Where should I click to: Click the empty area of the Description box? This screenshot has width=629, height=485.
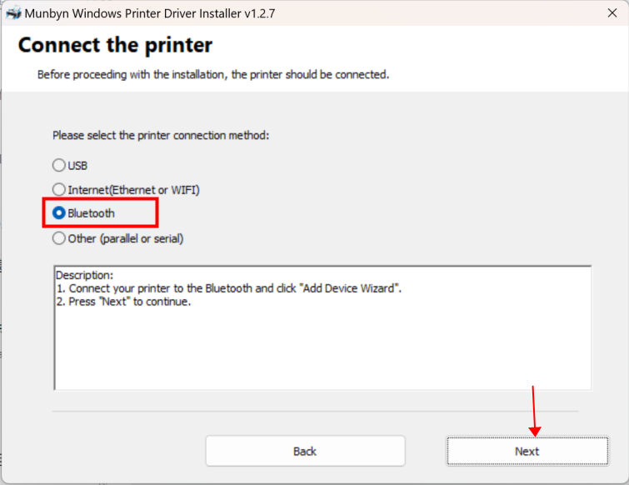323,349
